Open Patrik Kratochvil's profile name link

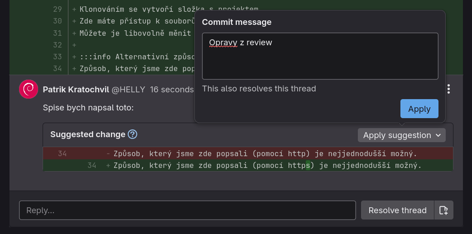point(76,89)
